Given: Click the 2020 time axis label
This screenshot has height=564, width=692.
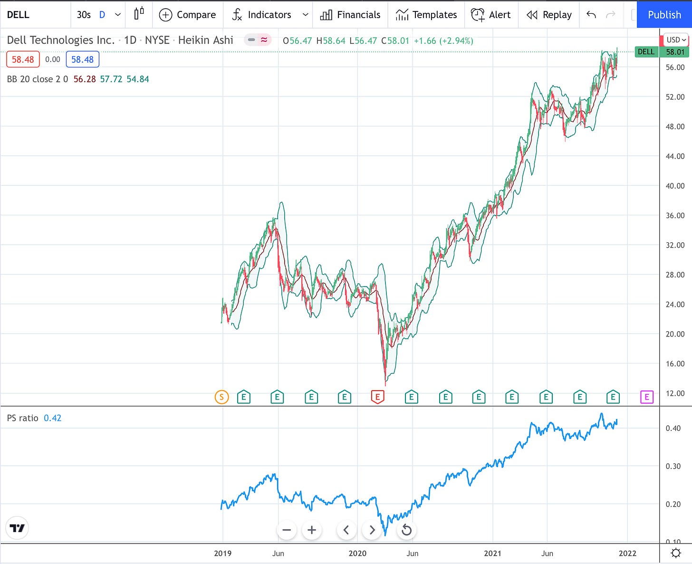Looking at the screenshot, I should (x=357, y=553).
